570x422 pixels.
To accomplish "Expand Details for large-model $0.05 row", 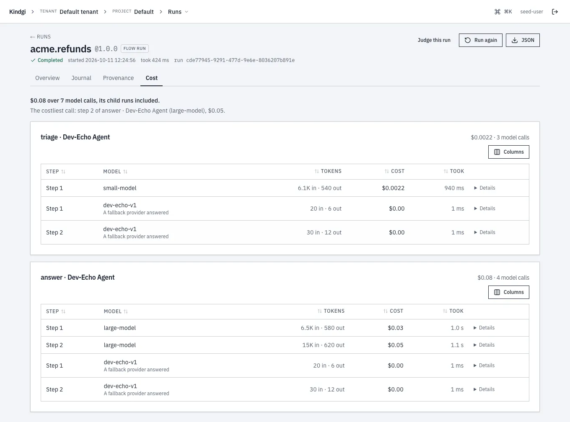I will pos(484,345).
